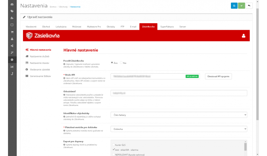The width and height of the screenshot is (267, 156).
Task: Open the Journal J icon in sidebar
Action: coord(12,74)
